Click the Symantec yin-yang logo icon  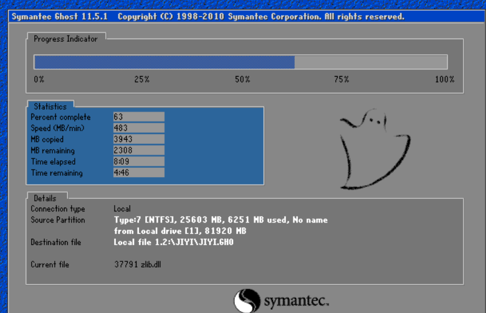(x=247, y=301)
